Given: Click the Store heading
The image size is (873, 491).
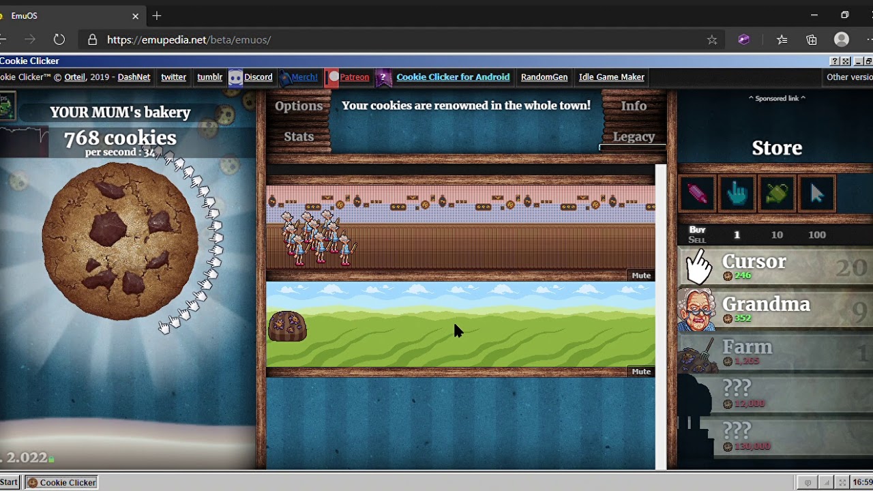Looking at the screenshot, I should click(777, 148).
